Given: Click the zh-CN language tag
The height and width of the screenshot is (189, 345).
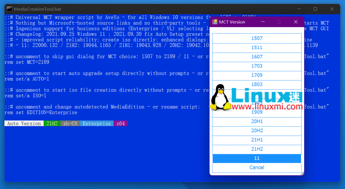Looking at the screenshot, I should tap(70, 124).
